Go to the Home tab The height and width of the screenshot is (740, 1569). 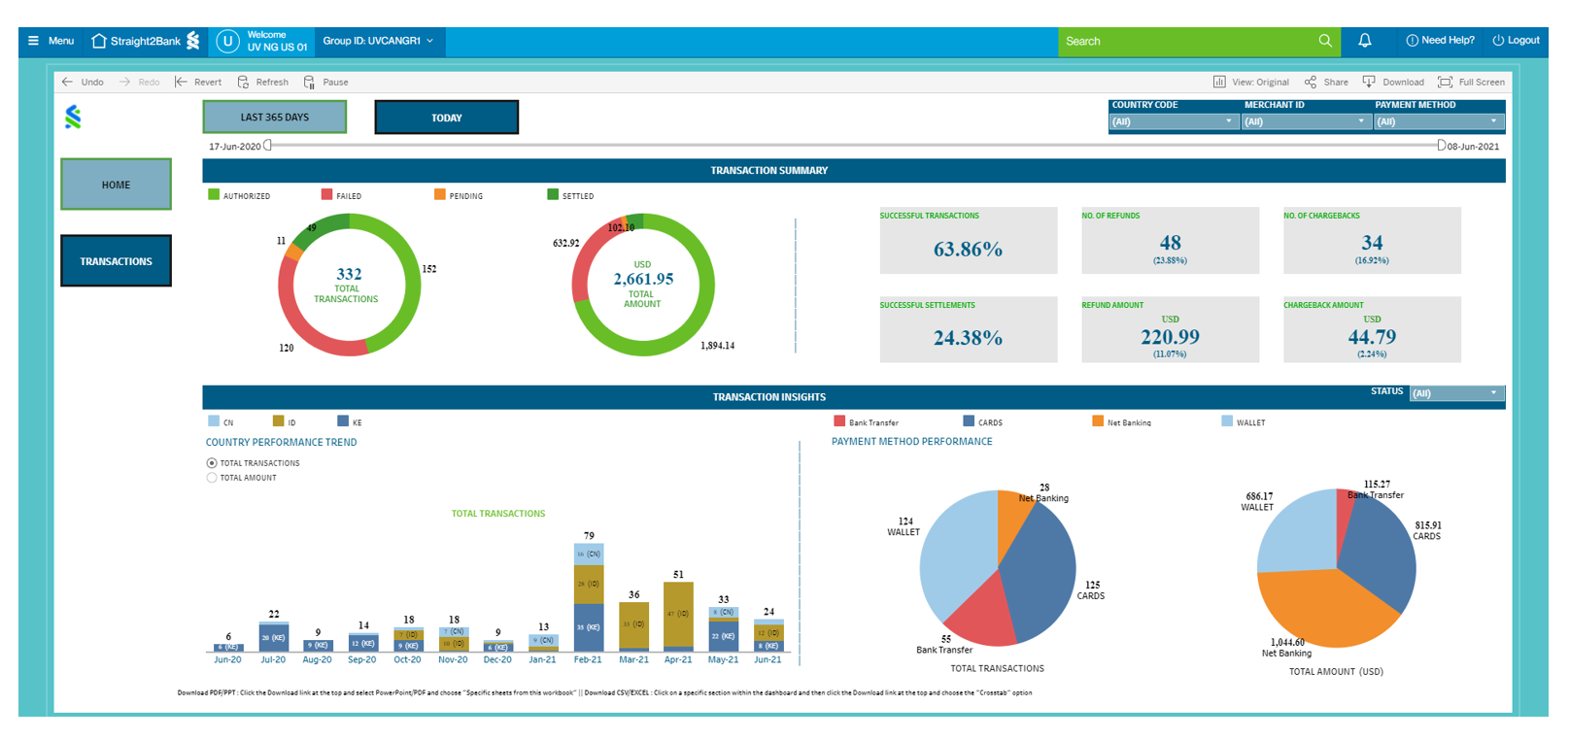(x=116, y=185)
